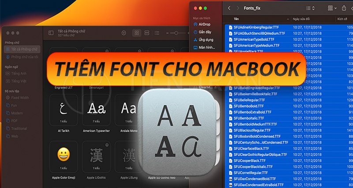The width and height of the screenshot is (353, 188).
Task: Download Apple LiGothic via its download icon
Action: pyautogui.click(x=107, y=145)
